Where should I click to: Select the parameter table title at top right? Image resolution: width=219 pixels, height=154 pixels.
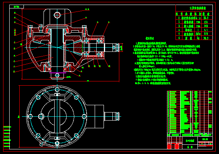click(197, 8)
